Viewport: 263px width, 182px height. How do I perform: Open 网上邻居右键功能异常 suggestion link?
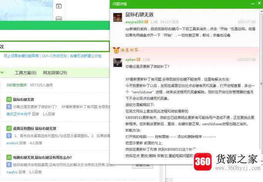(x=21, y=56)
